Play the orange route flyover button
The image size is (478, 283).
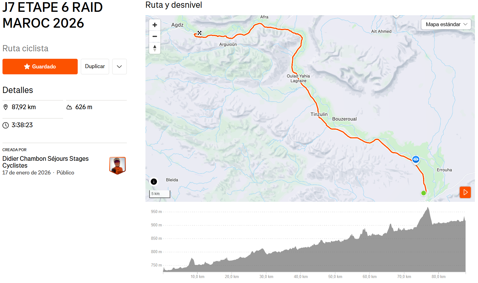click(465, 192)
